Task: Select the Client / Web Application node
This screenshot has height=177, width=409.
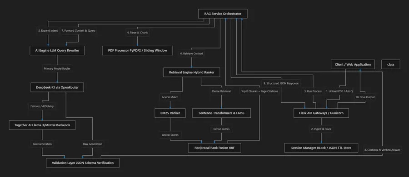Action: point(353,64)
